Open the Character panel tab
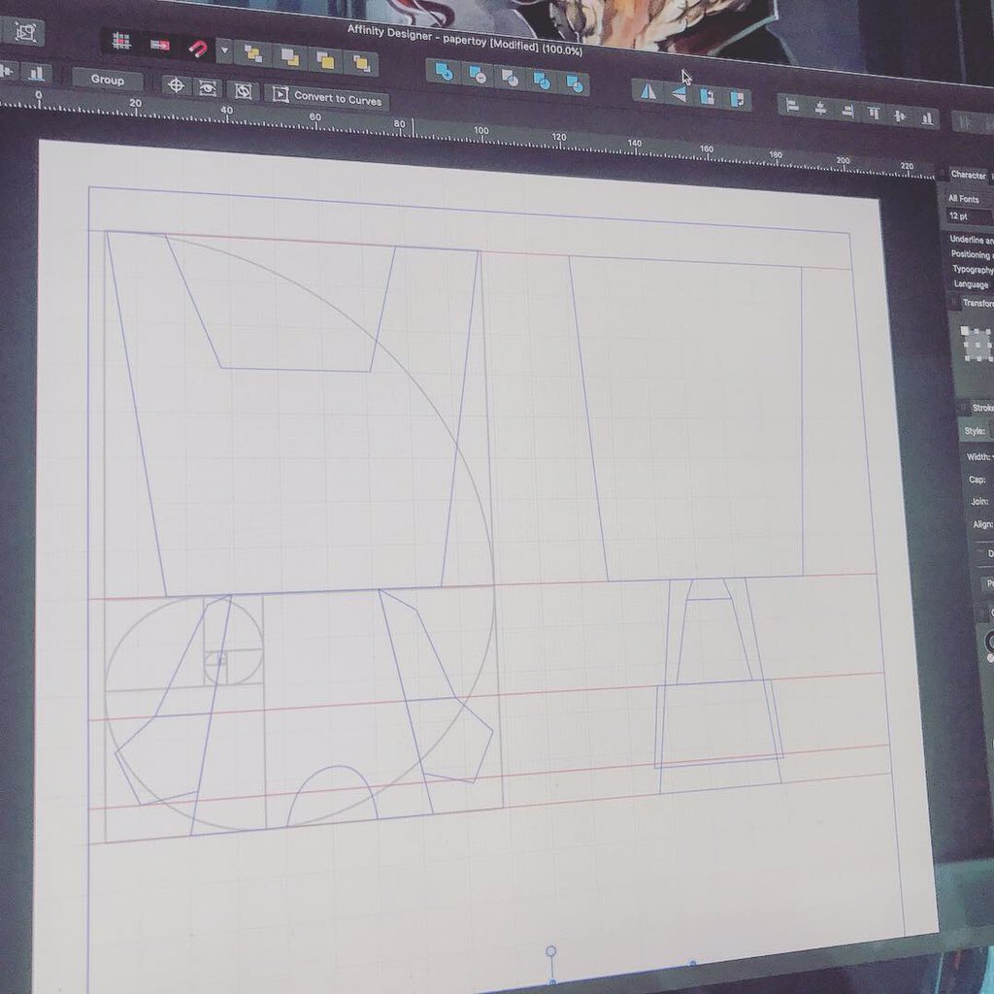Viewport: 994px width, 994px height. [x=968, y=175]
